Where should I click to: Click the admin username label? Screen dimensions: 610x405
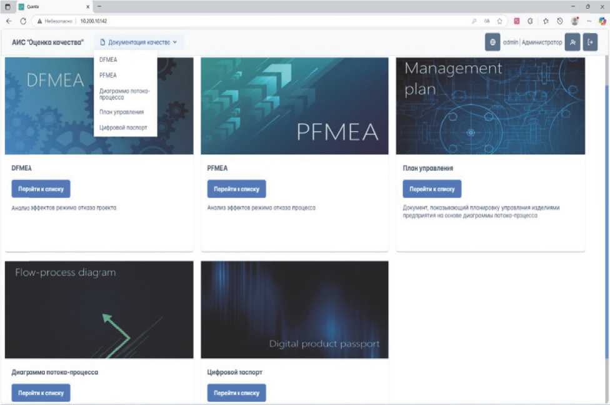click(x=511, y=42)
